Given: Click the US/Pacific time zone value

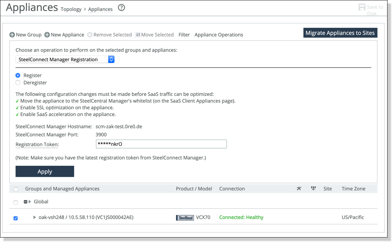Looking at the screenshot, I should click(353, 217).
